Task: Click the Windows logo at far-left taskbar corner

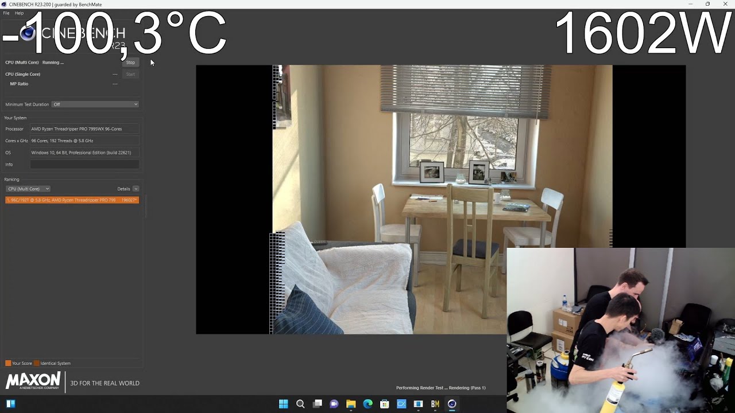Action: pyautogui.click(x=10, y=404)
